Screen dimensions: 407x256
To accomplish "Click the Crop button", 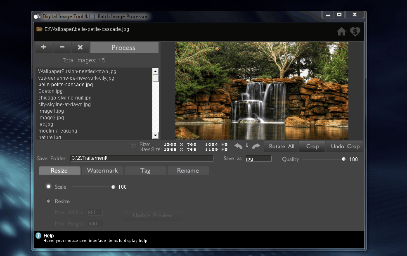I will pos(312,147).
